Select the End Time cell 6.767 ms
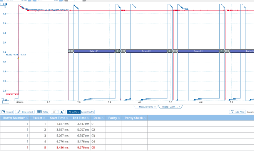Viewport: 254px width, 152px height. point(80,135)
